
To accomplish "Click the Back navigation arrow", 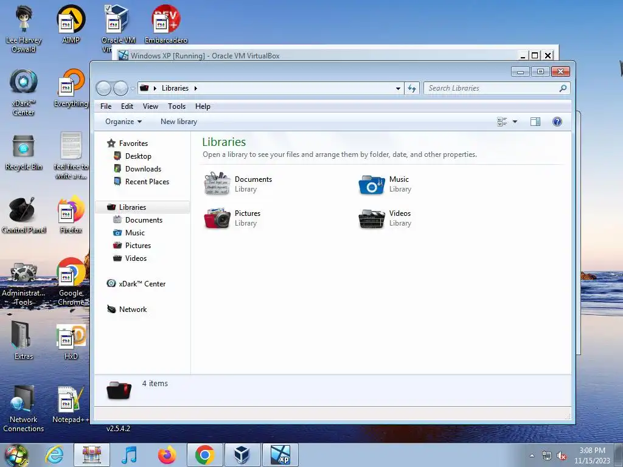I will pos(103,88).
